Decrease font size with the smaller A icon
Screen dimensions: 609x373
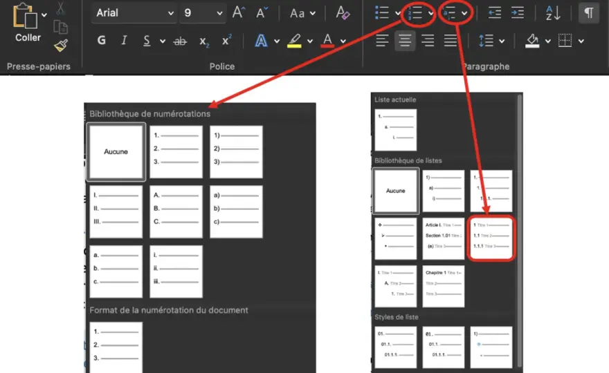262,13
